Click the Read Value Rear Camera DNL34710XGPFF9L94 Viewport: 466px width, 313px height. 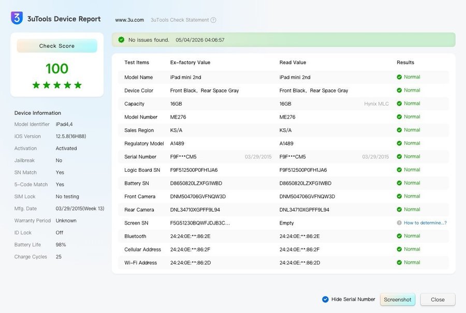pyautogui.click(x=304, y=210)
